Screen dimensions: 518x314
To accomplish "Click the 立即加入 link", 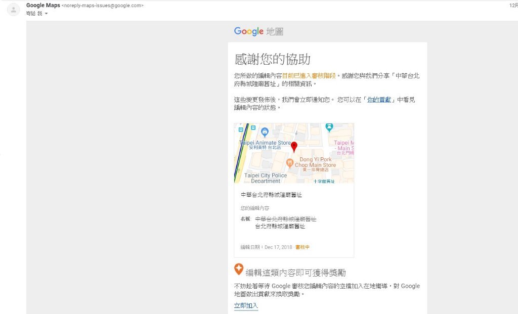I will (246, 306).
